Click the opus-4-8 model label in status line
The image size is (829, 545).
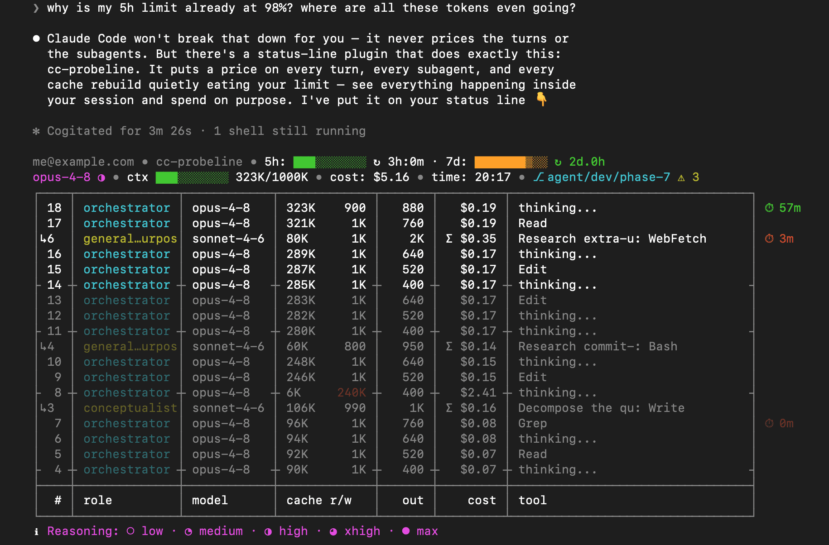(x=62, y=177)
